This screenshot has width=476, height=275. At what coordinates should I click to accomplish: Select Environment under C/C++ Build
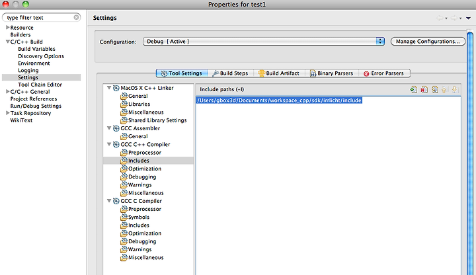(x=34, y=63)
